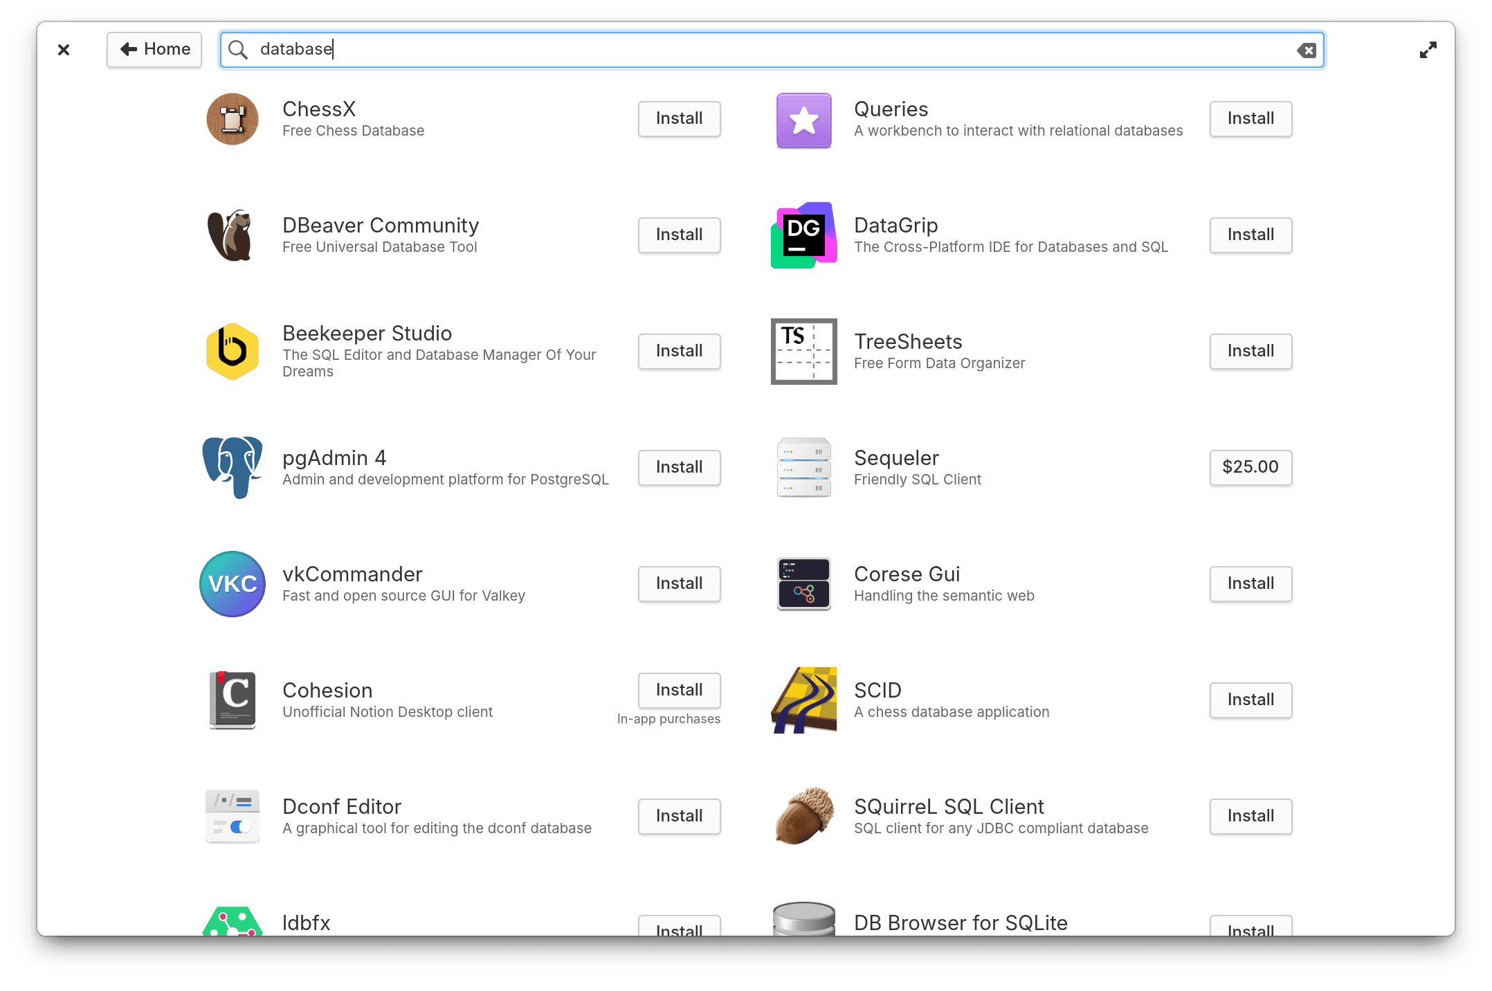Expand the window to fullscreen
1492x991 pixels.
[1428, 49]
